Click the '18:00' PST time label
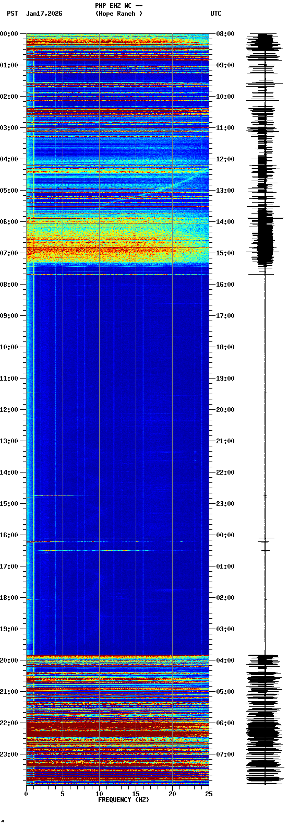 [x=9, y=598]
